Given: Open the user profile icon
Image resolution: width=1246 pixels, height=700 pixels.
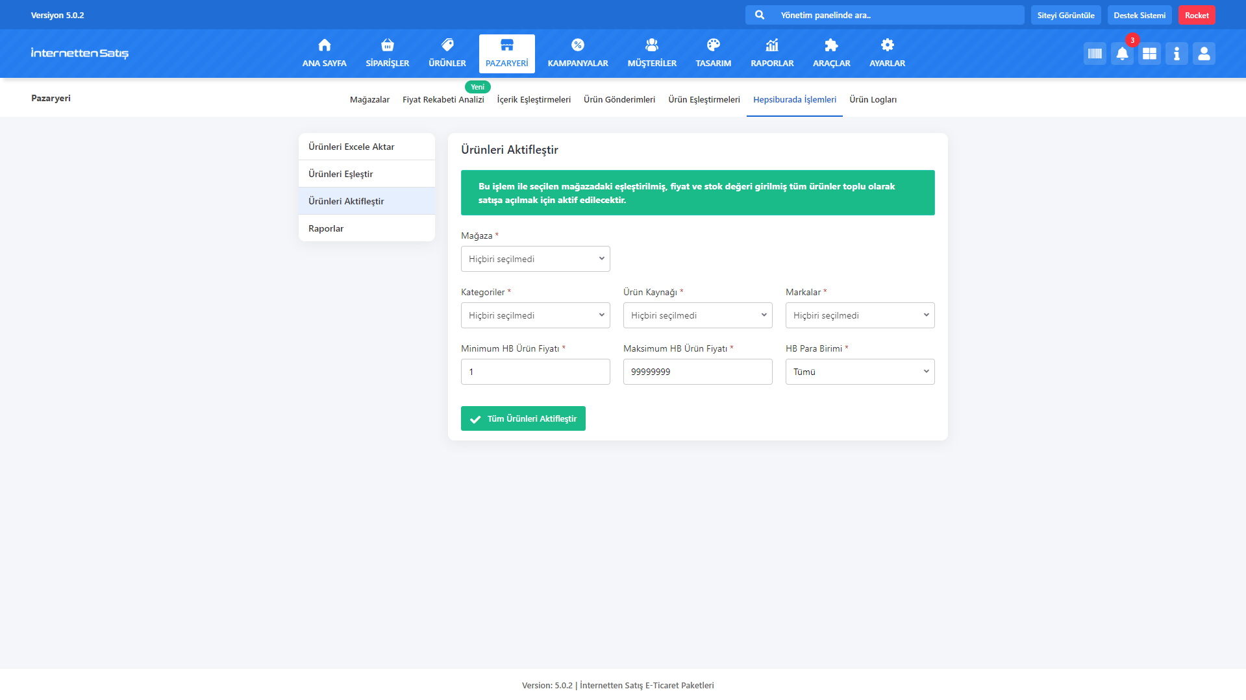Looking at the screenshot, I should click(1204, 54).
